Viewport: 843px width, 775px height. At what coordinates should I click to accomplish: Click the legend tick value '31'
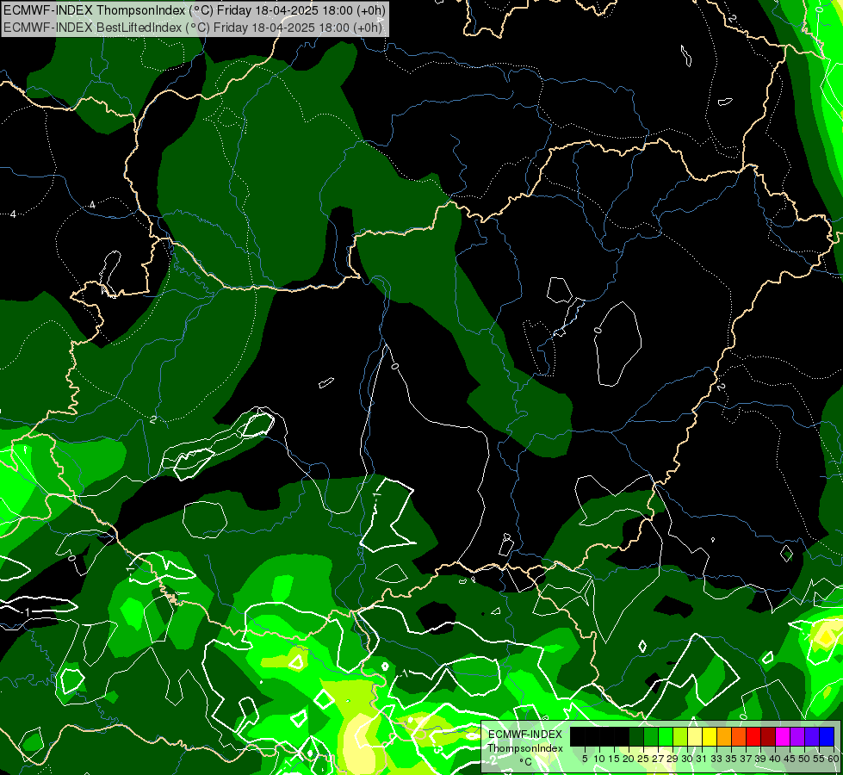(702, 759)
